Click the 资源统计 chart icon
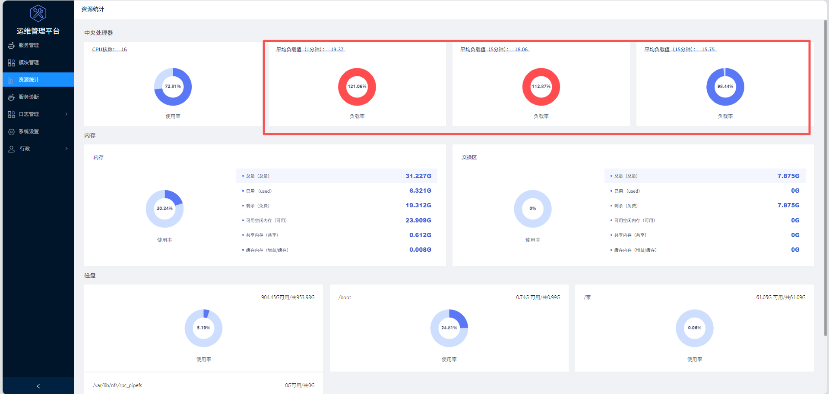The image size is (829, 394). coord(11,80)
